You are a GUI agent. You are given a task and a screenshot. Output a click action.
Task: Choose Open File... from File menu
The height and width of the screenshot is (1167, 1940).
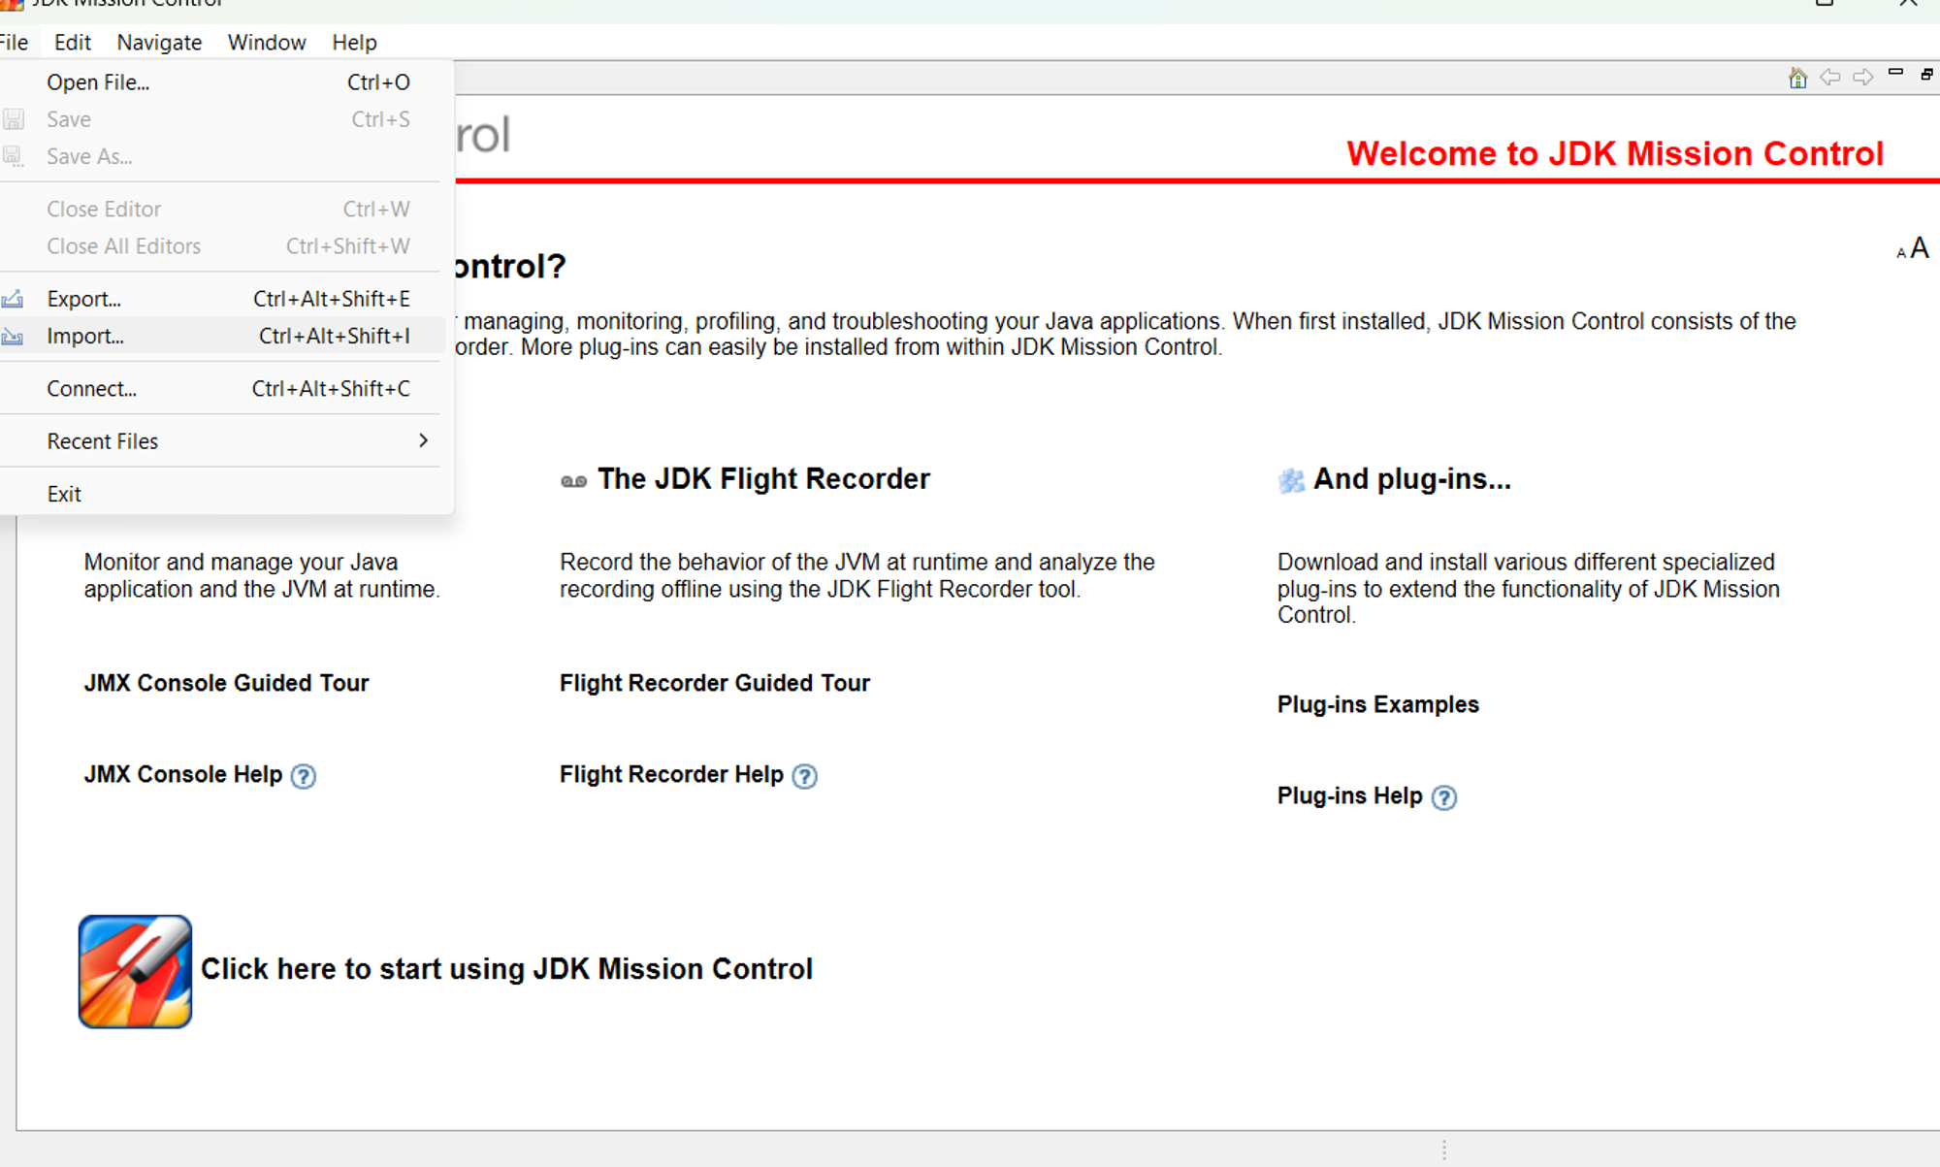point(223,82)
